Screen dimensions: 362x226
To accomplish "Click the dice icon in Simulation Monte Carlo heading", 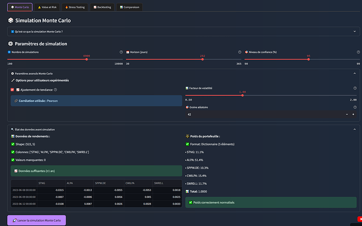I will 11,20.
